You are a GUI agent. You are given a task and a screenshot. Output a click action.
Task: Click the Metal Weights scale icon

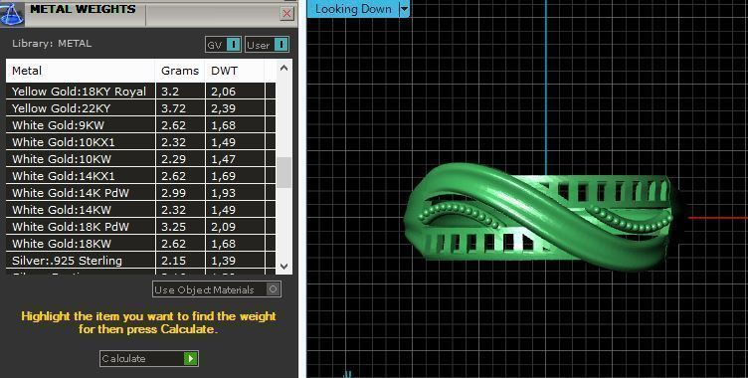12,13
